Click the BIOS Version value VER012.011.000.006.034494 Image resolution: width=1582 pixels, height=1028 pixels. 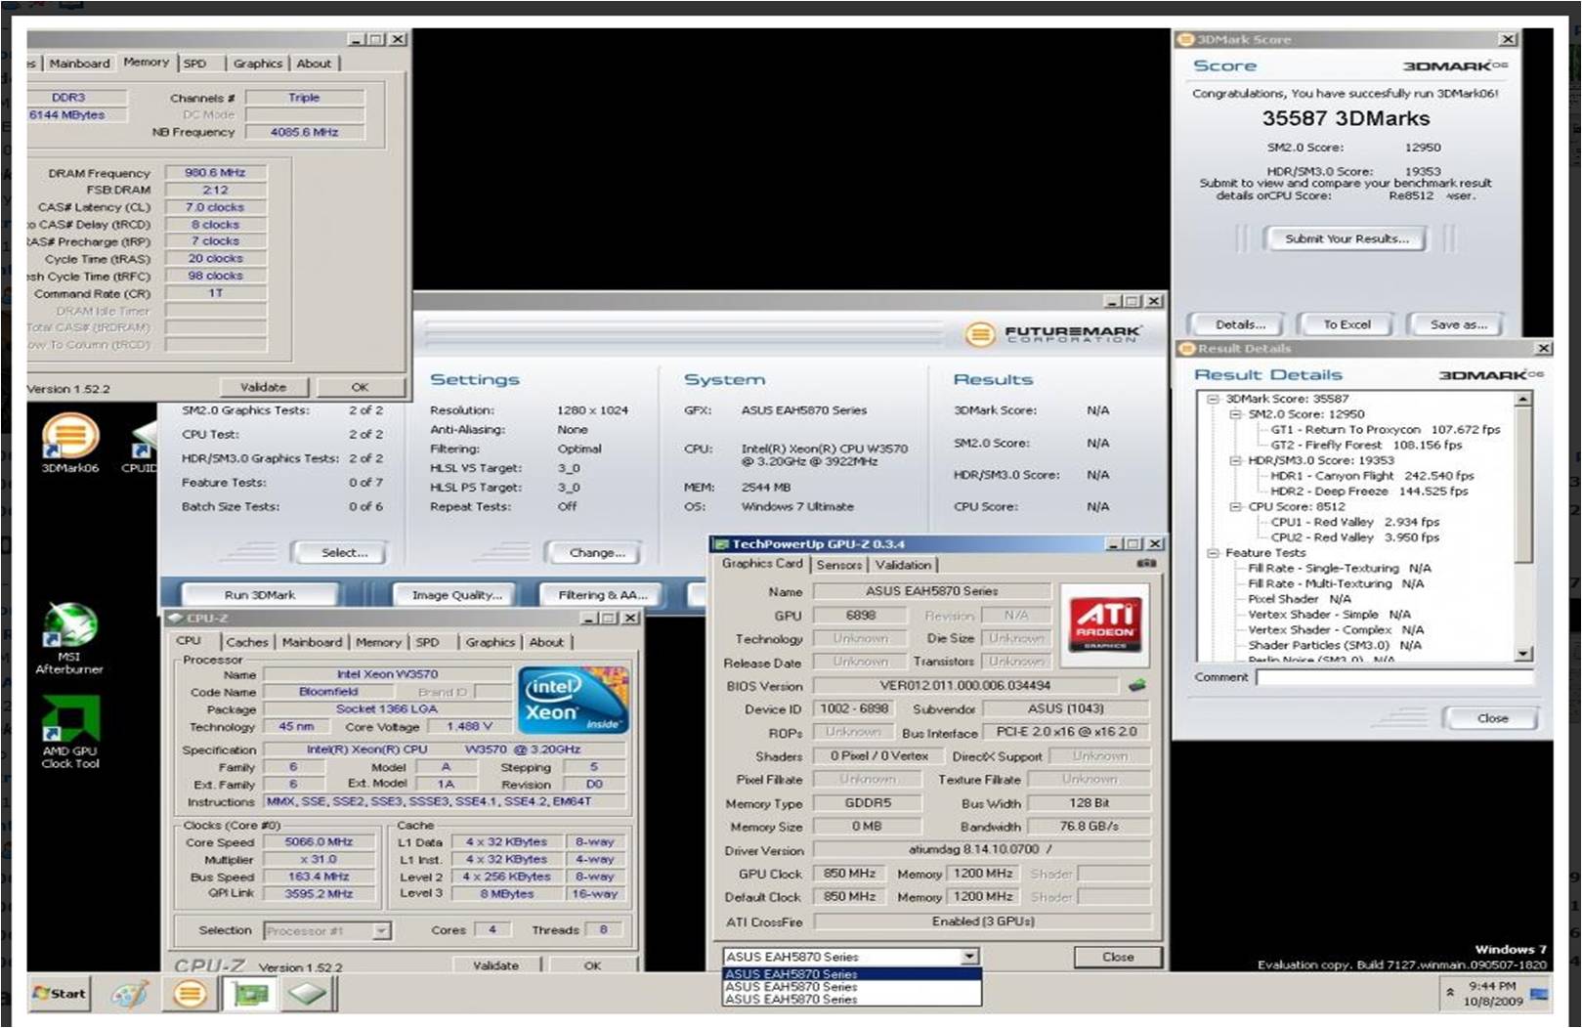click(965, 686)
